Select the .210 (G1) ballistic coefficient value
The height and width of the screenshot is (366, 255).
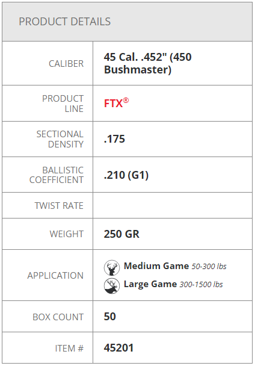point(126,175)
